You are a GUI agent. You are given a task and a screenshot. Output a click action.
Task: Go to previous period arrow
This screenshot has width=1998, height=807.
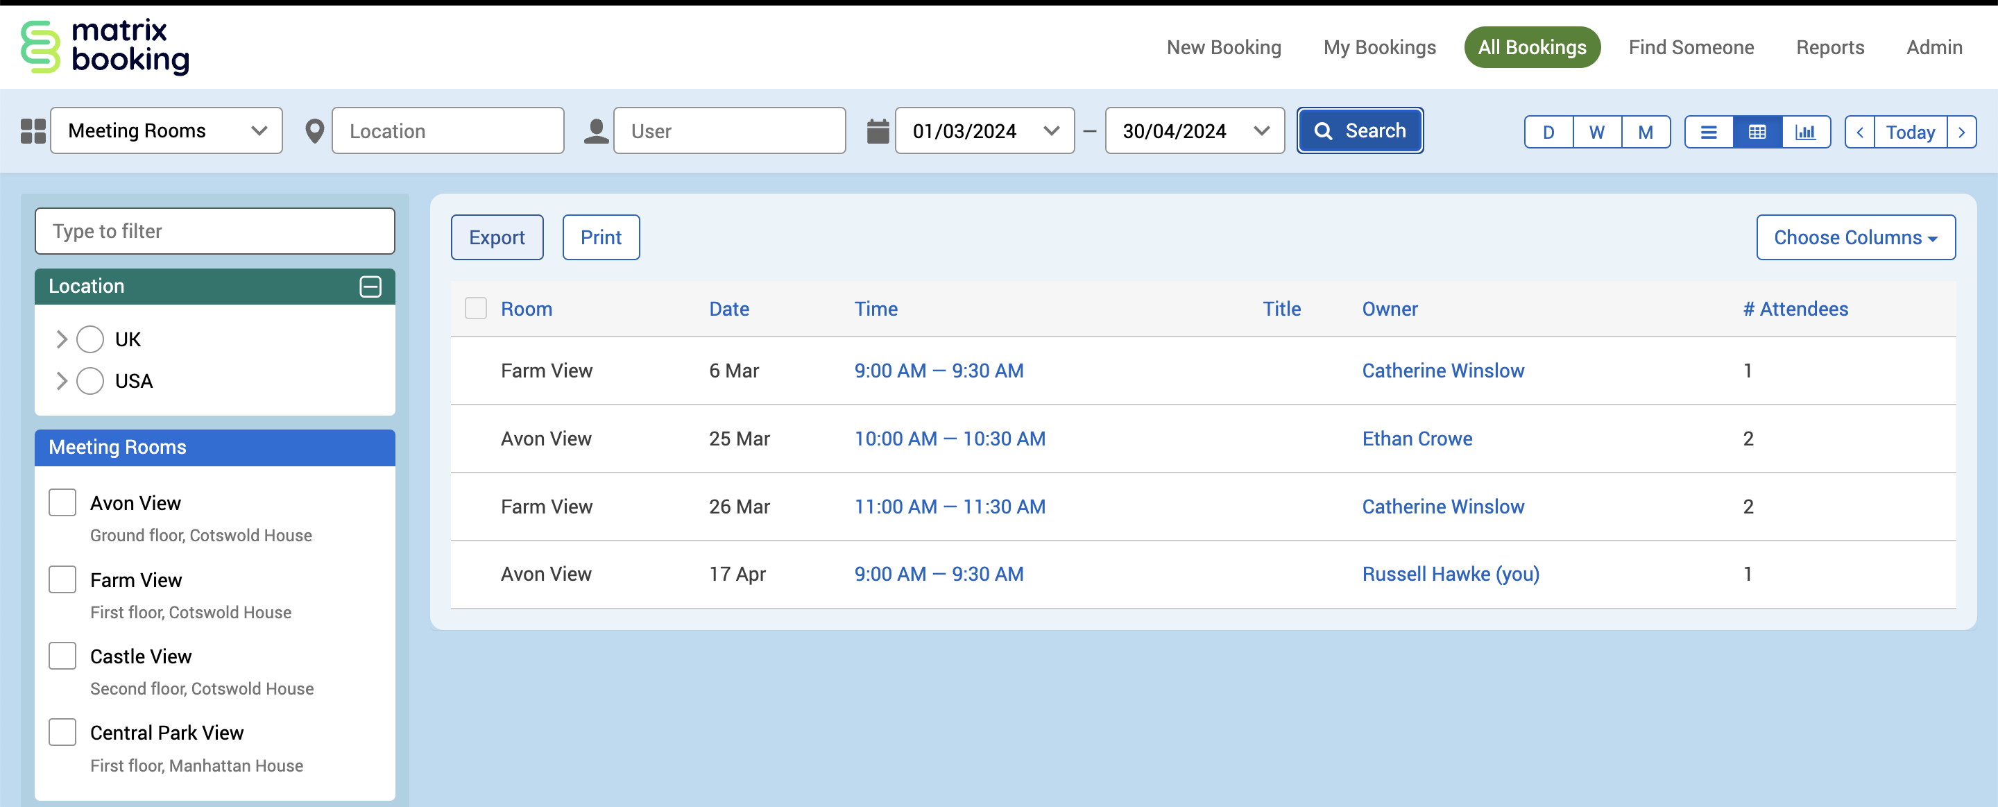point(1859,132)
